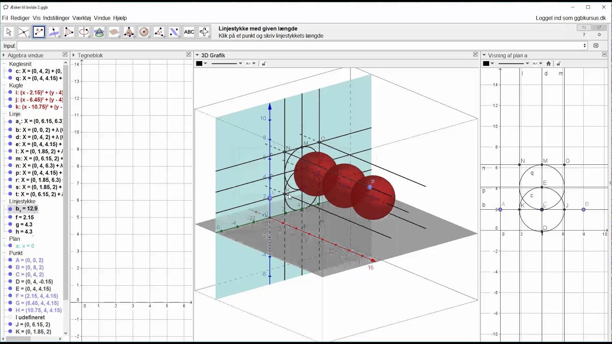Open the settings gear icon
612x344 pixels.
point(599,35)
